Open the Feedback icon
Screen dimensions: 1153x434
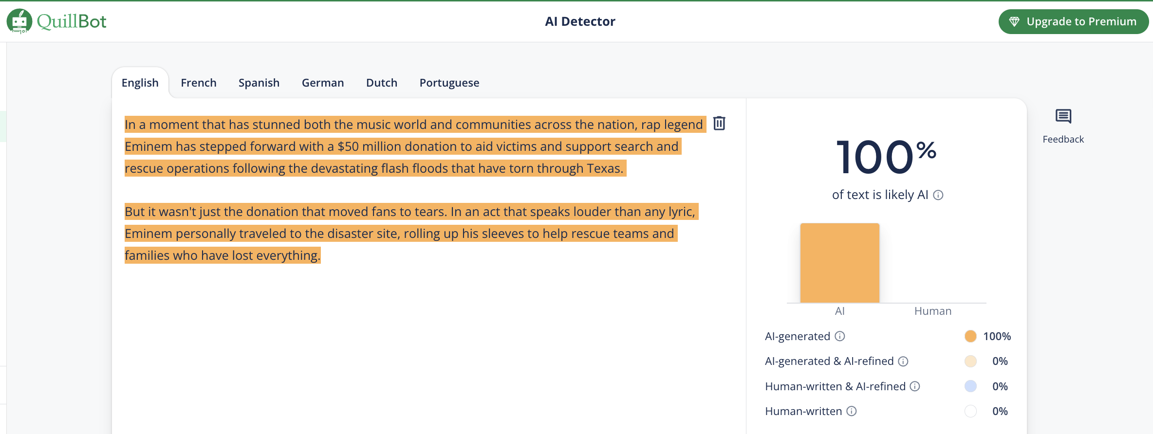(x=1063, y=116)
